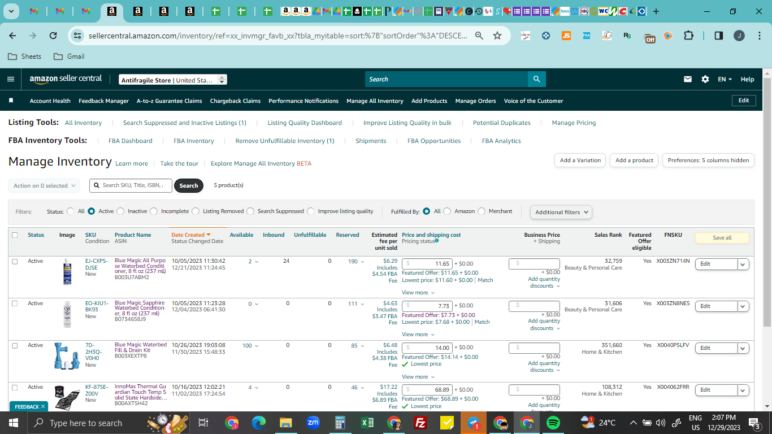
Task: Choose Fulfilled By Amazon radio button
Action: tap(447, 211)
